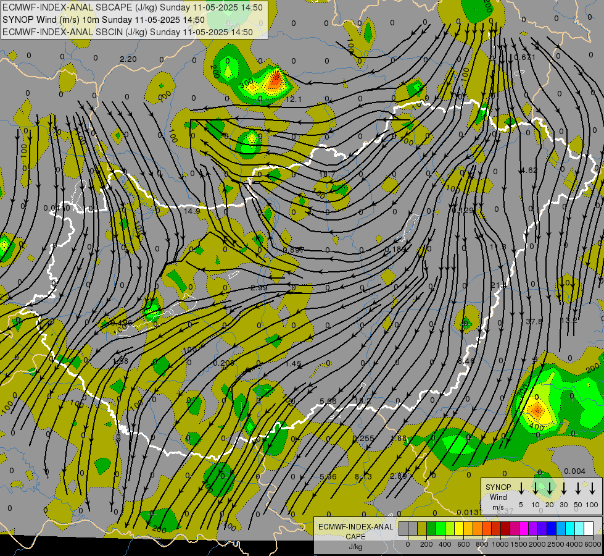This screenshot has width=604, height=556.
Task: Click the 37.8 value on the map
Action: (534, 321)
